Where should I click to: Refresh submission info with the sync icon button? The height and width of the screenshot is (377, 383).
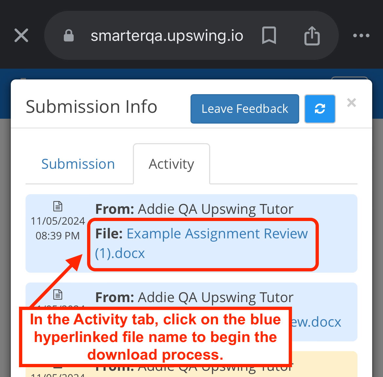tap(320, 109)
